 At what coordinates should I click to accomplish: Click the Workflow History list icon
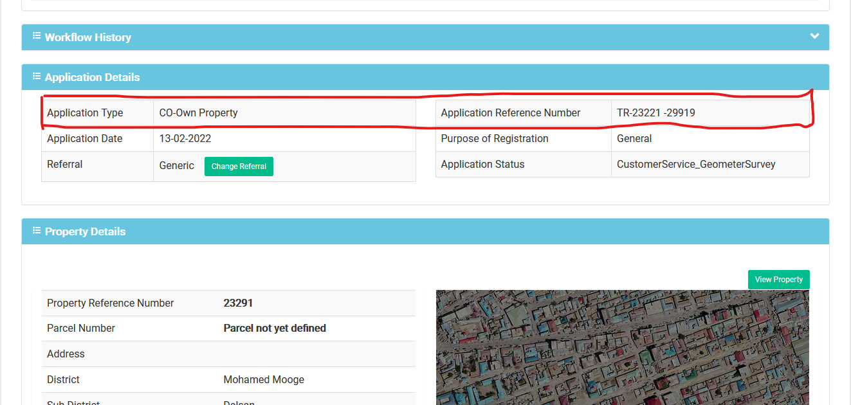(x=37, y=37)
